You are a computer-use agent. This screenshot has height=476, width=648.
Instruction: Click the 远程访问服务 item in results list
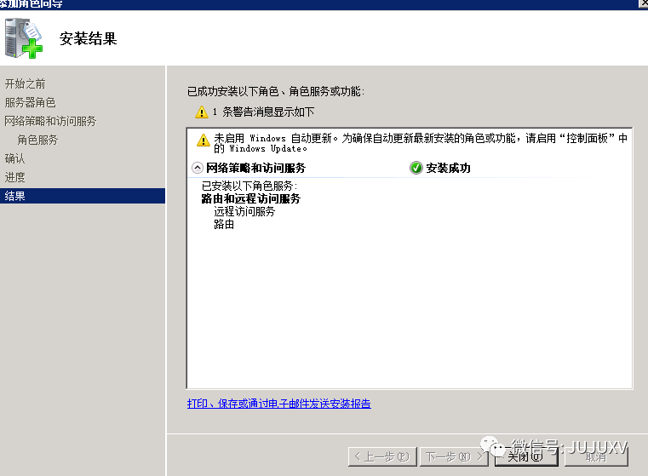point(244,211)
